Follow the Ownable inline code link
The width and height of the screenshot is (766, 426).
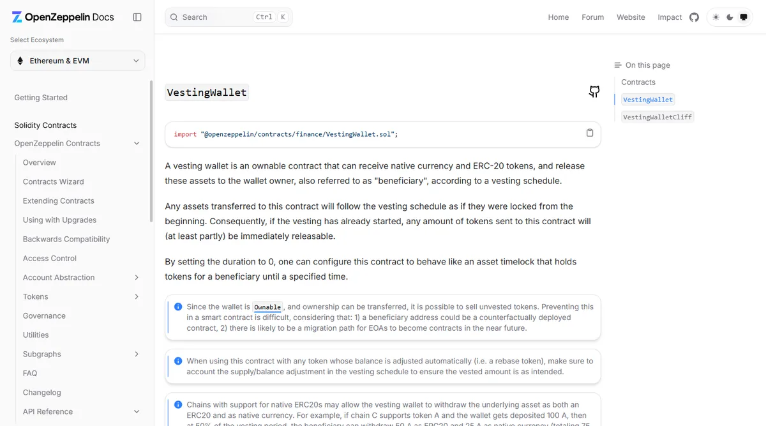[267, 307]
